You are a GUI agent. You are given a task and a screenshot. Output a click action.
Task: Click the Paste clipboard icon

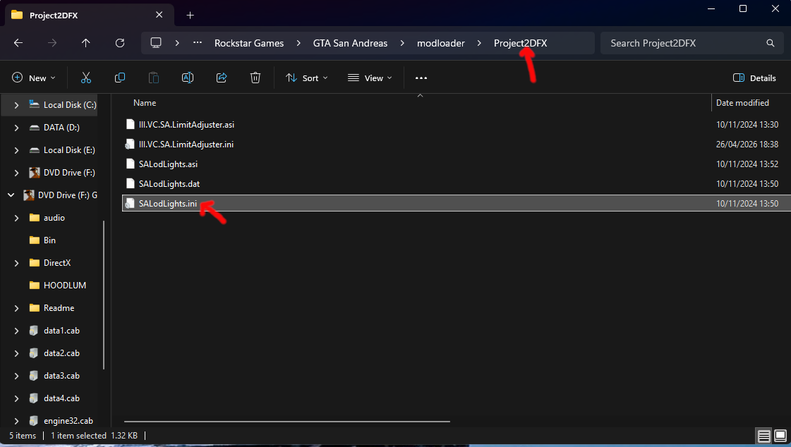153,78
